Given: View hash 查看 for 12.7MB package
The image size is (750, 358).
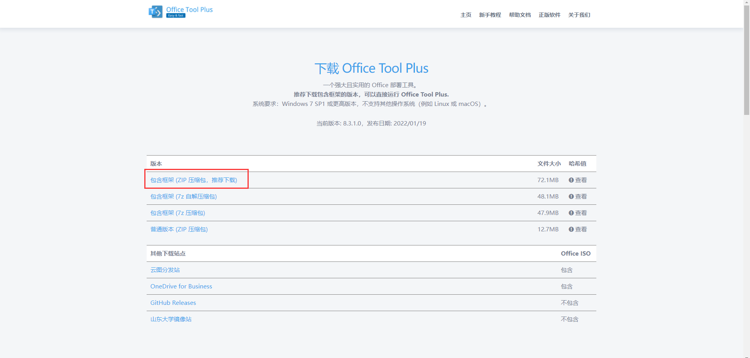Looking at the screenshot, I should 578,229.
